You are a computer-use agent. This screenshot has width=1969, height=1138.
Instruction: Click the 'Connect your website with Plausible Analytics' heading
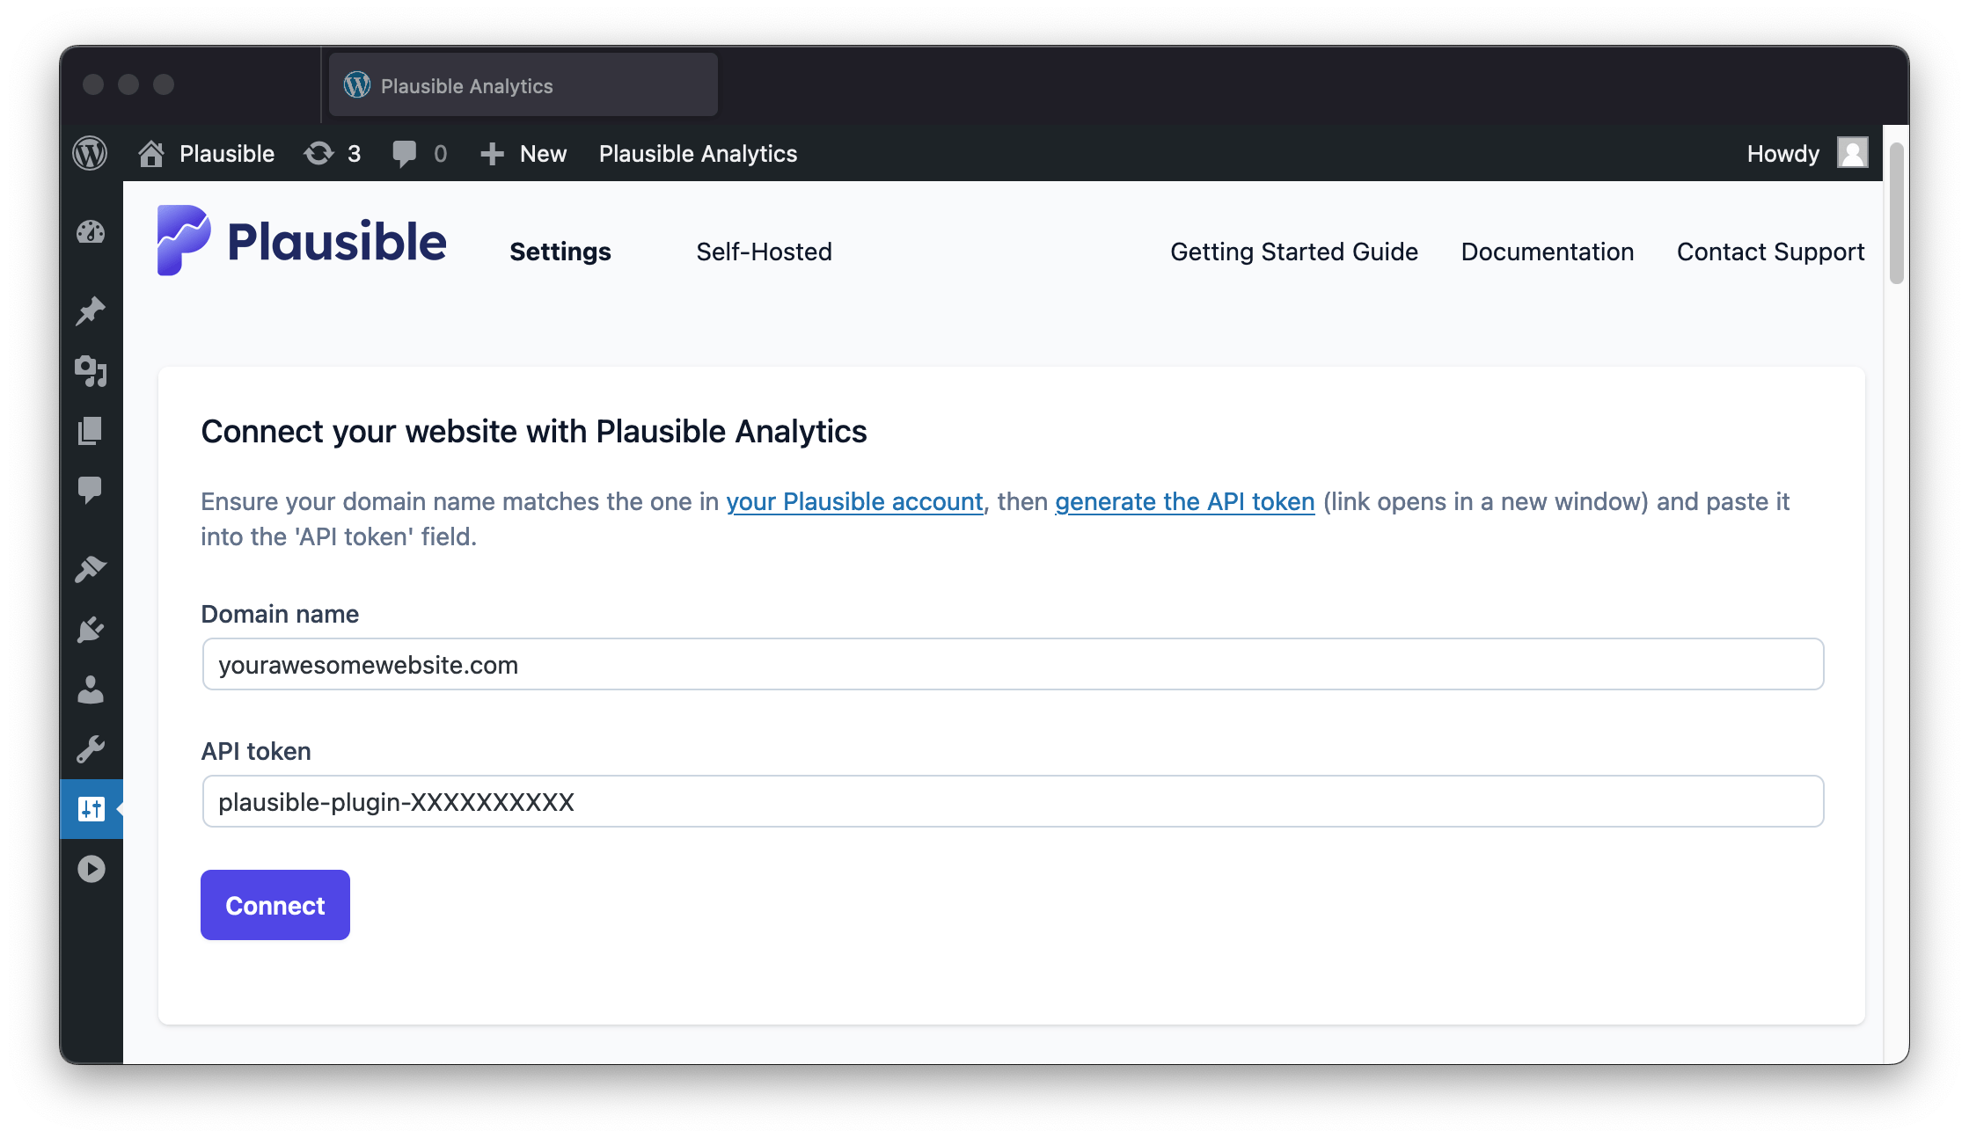[534, 432]
